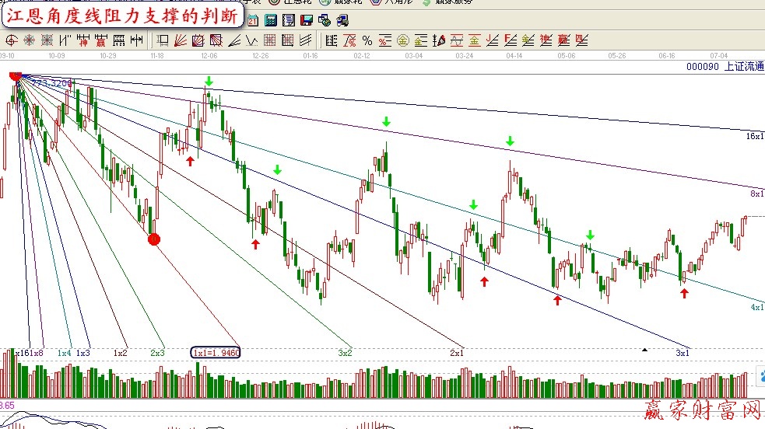The height and width of the screenshot is (429, 765).
Task: Click the 1x1=1.9460 angle line label
Action: pos(216,353)
